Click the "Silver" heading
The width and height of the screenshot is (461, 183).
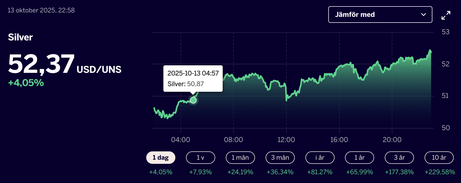click(20, 37)
